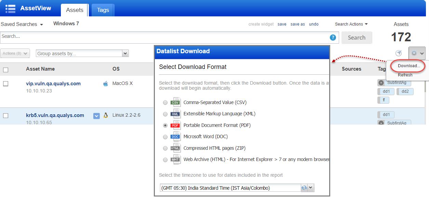
Task: Choose Refresh from the gear menu
Action: pyautogui.click(x=405, y=75)
